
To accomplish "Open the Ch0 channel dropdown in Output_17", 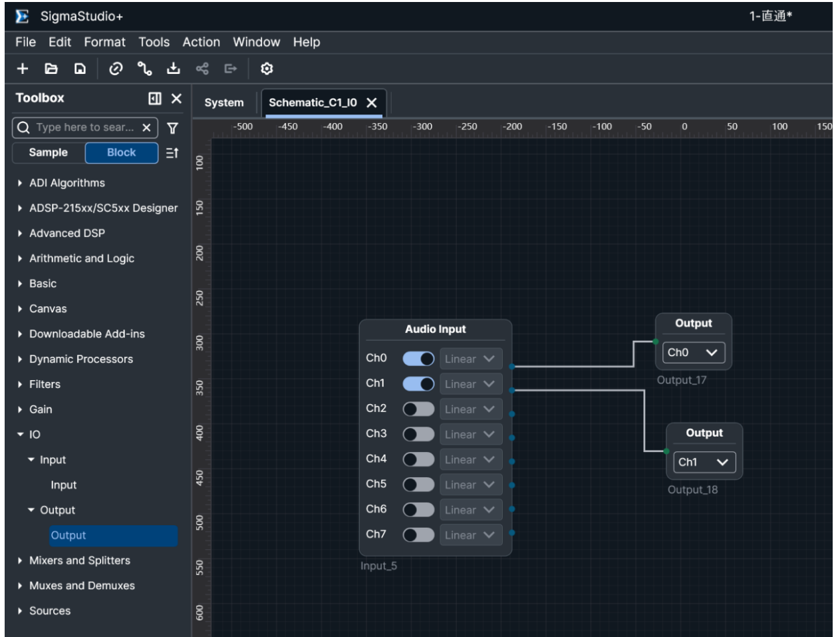I will click(x=694, y=353).
